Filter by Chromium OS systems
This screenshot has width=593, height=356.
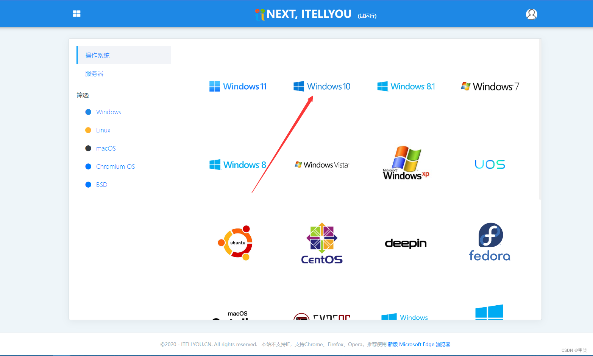coord(110,166)
